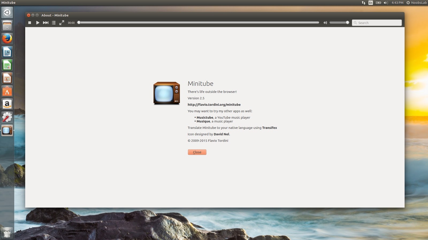Click the video seek progress bar
The width and height of the screenshot is (428, 240).
click(x=198, y=23)
